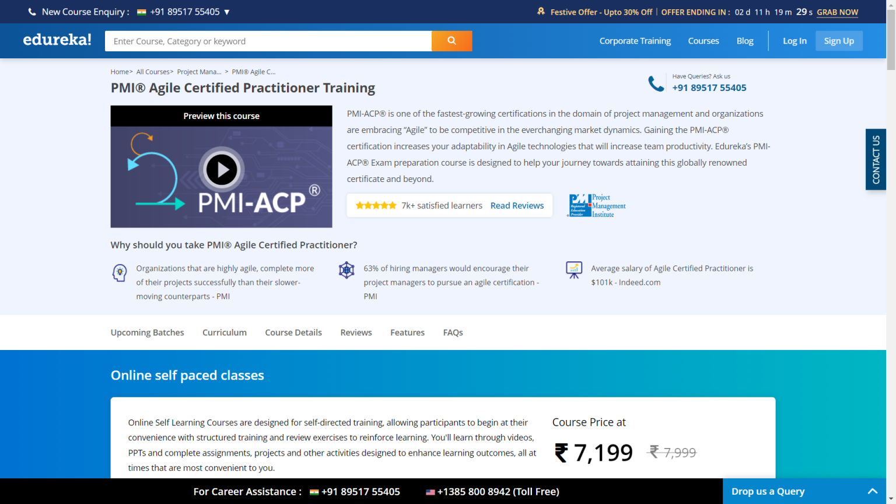Play the PMI-ACP course preview video
Viewport: 896px width, 504px height.
click(x=221, y=170)
